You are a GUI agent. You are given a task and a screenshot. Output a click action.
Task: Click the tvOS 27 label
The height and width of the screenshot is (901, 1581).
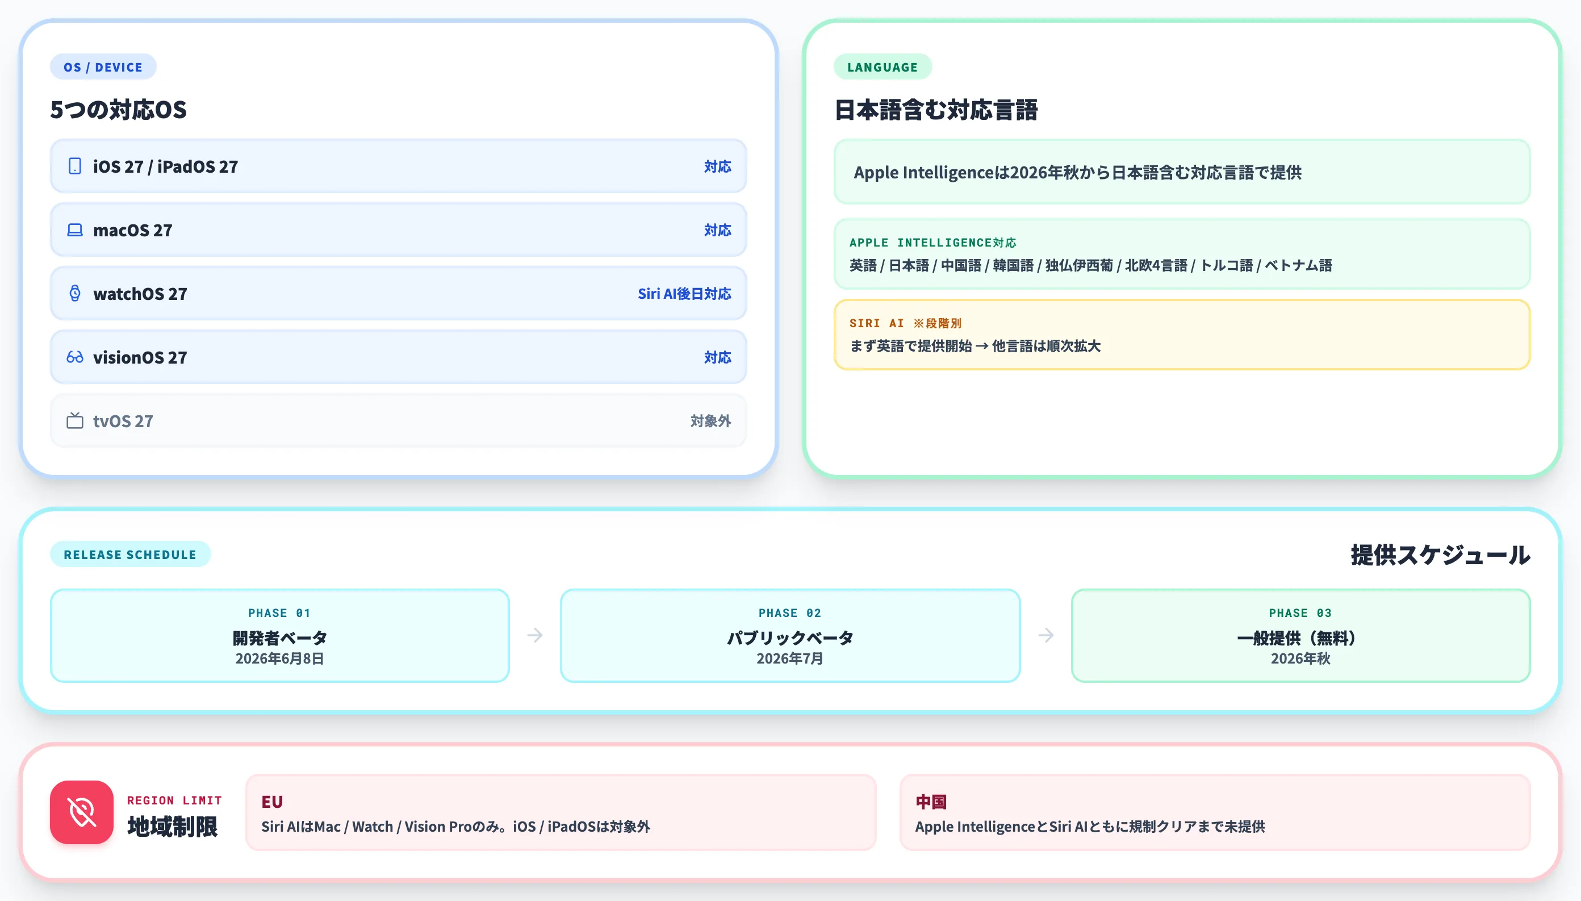[123, 422]
